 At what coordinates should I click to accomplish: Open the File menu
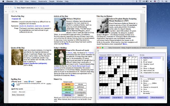pyautogui.click(x=16, y=1)
